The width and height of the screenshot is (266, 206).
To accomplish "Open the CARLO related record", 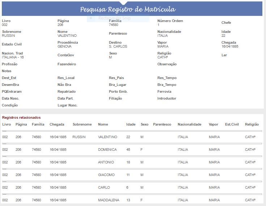I will [x=104, y=188].
